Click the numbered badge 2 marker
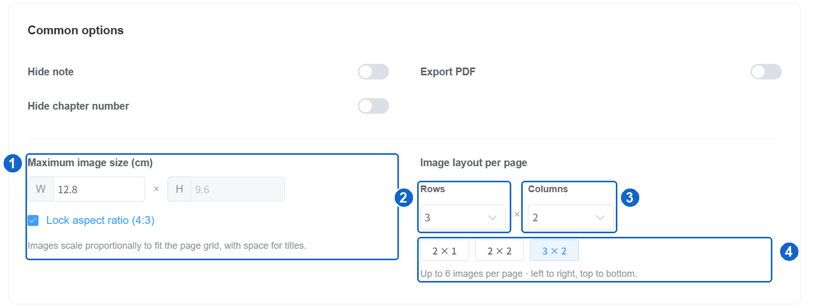The image size is (814, 308). [403, 198]
